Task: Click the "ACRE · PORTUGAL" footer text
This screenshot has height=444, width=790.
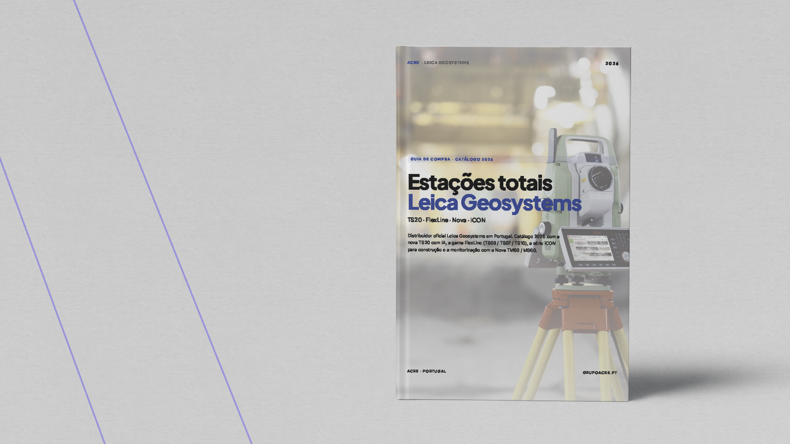Action: tap(426, 371)
